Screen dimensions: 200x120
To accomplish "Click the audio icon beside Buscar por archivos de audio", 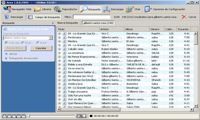I will tap(5, 29).
